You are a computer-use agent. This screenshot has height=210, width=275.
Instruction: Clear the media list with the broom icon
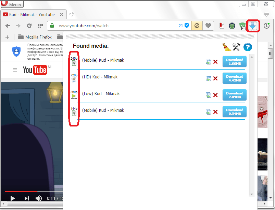[x=226, y=47]
